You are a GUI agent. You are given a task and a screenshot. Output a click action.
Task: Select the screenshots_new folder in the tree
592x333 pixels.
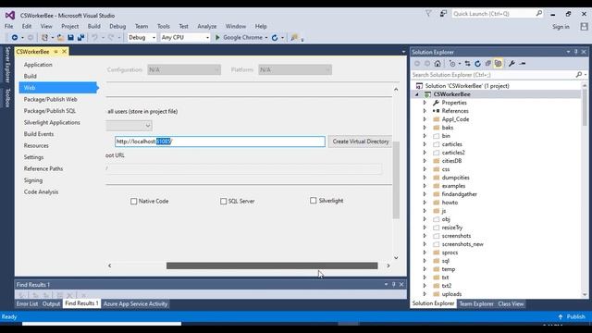[x=462, y=244]
